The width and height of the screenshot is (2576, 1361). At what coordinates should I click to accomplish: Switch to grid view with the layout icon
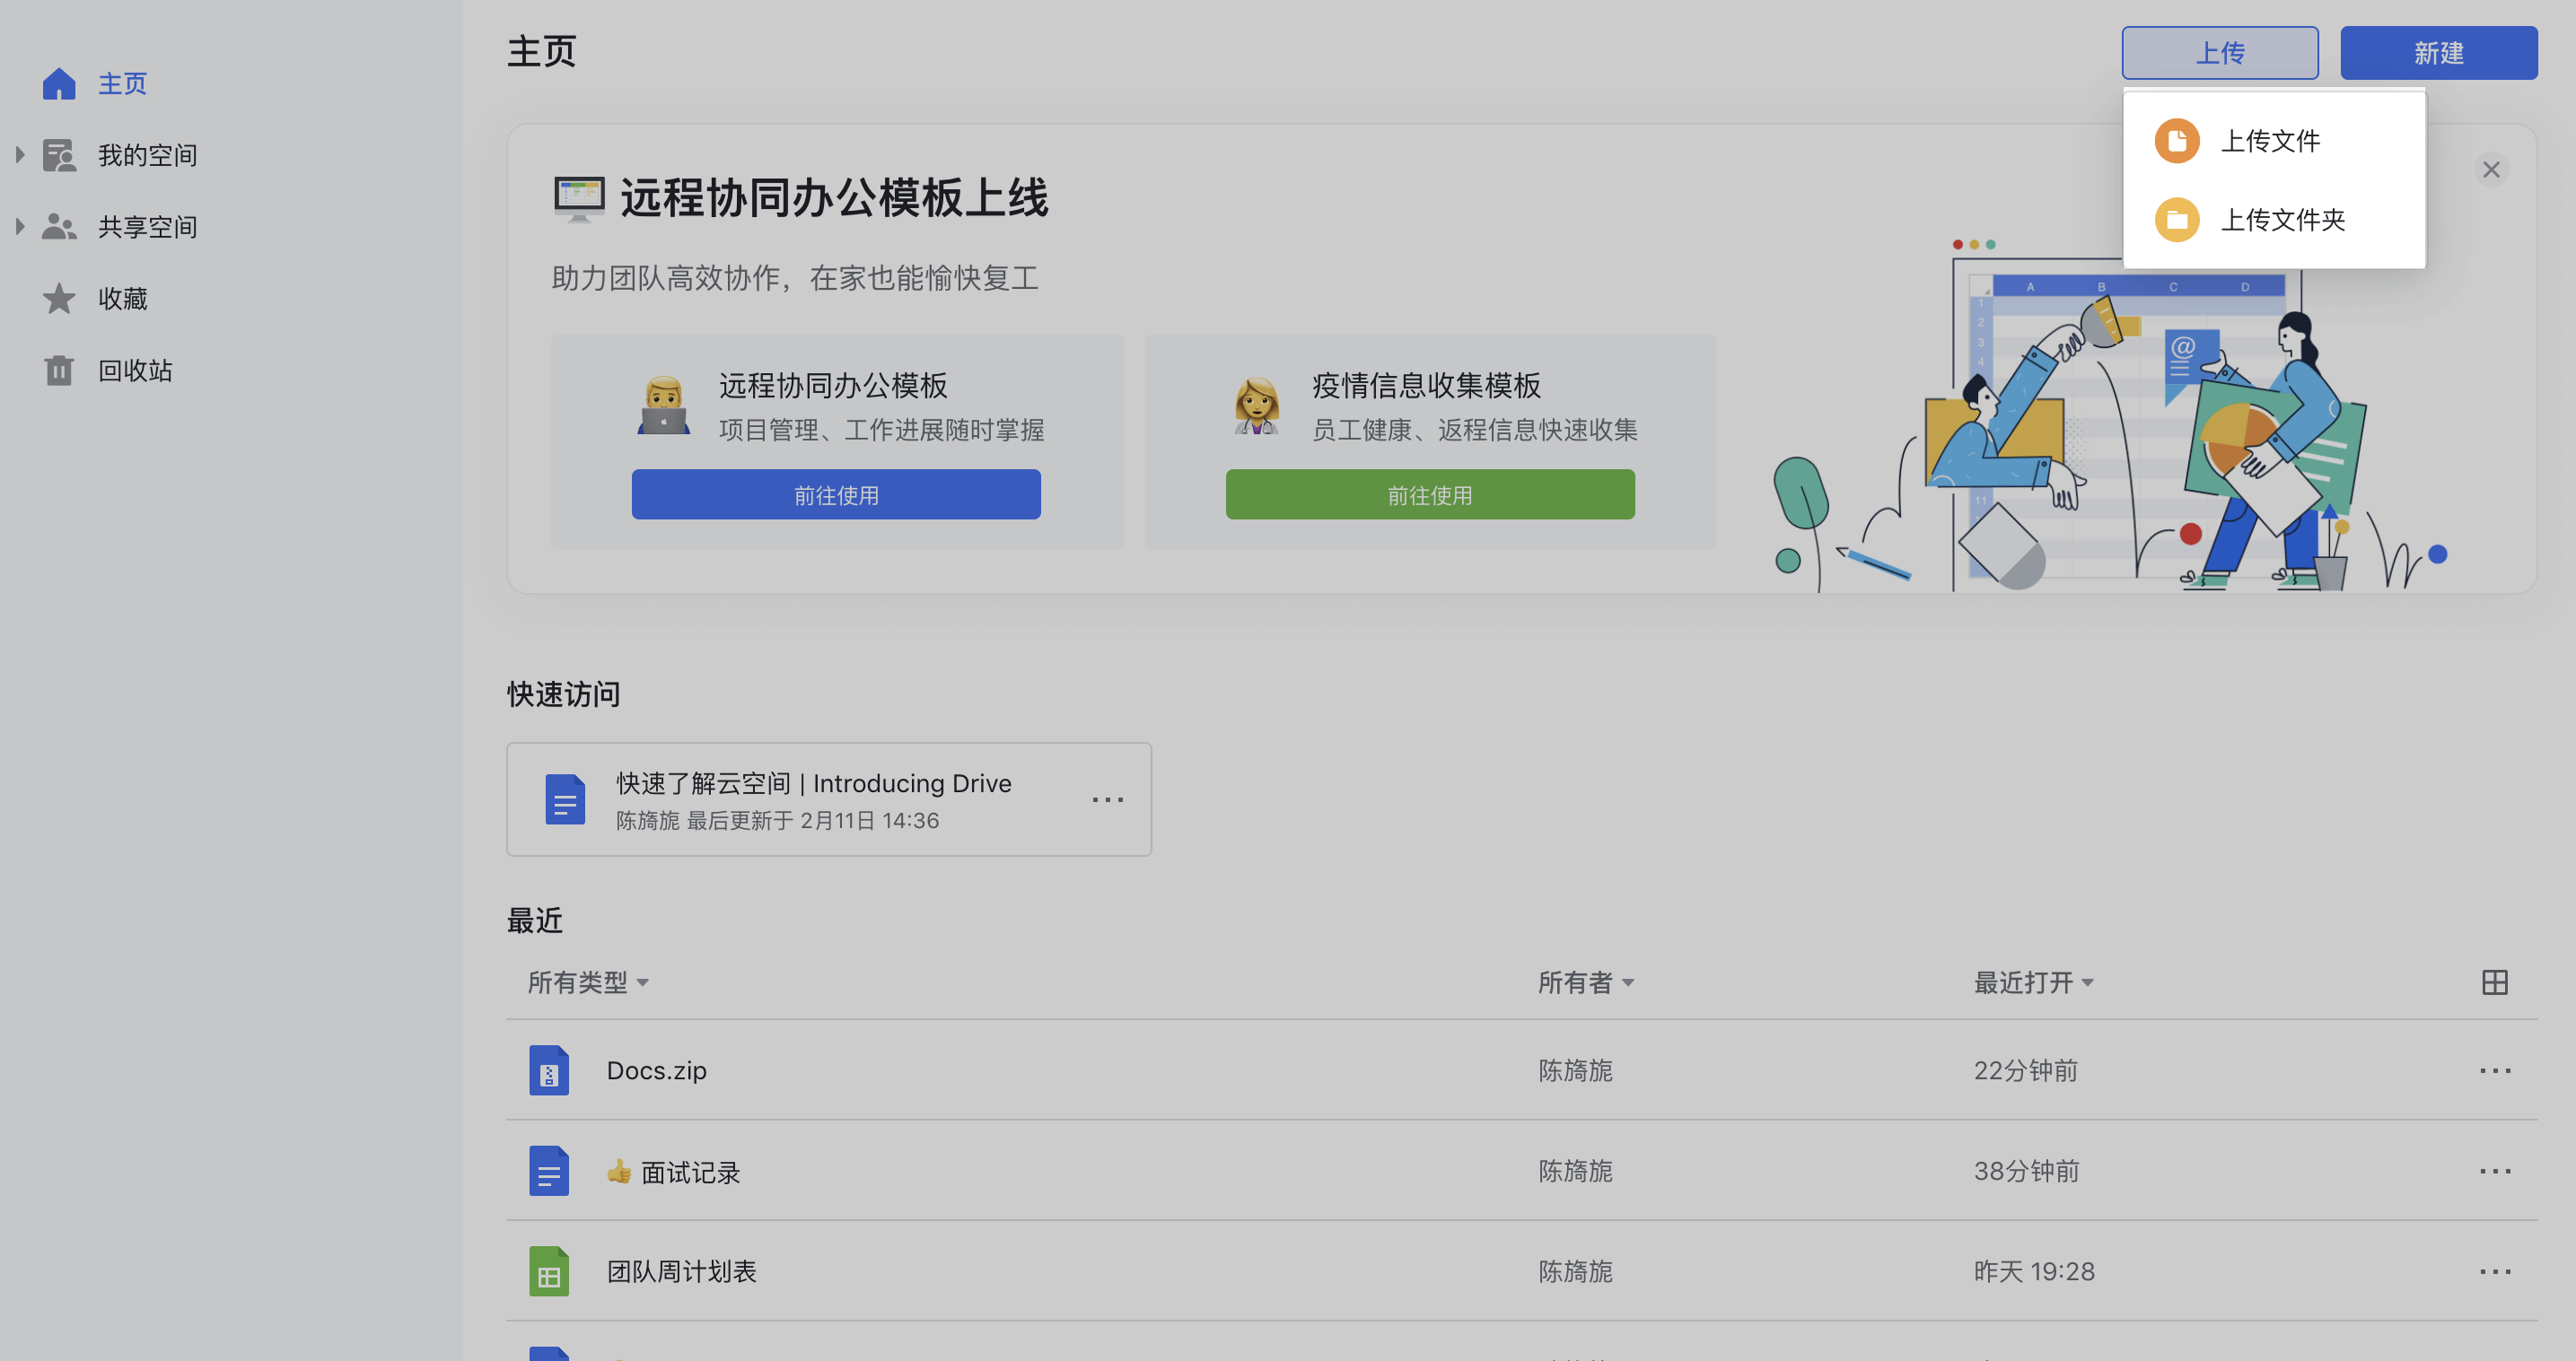[2496, 982]
